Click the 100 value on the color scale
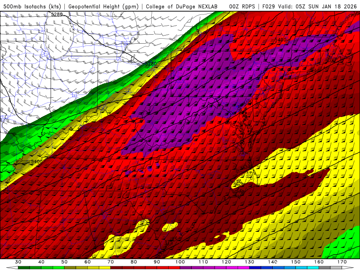 pyautogui.click(x=180, y=262)
